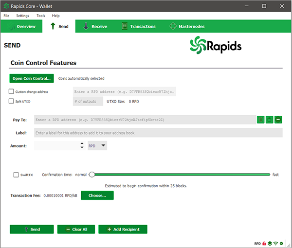
Task: Remove this recipient entry icon
Action: point(278,120)
